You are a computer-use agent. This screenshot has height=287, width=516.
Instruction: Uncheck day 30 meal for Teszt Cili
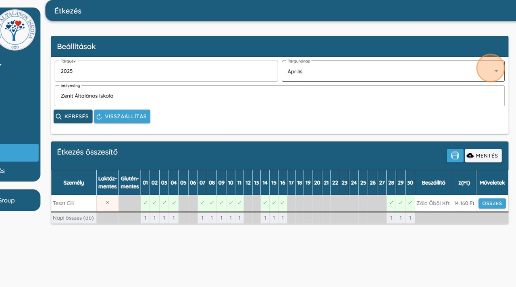[x=410, y=203]
